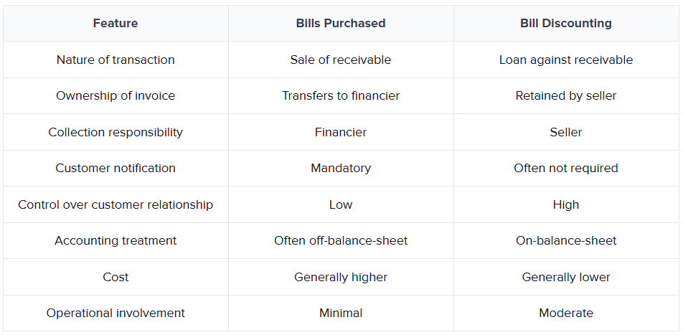Select the Ownership of invoice cell

(116, 96)
